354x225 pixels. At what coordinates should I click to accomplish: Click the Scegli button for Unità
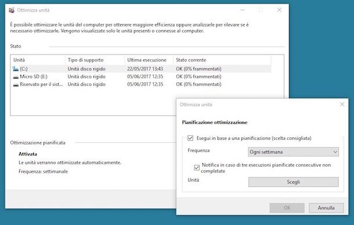(x=293, y=182)
